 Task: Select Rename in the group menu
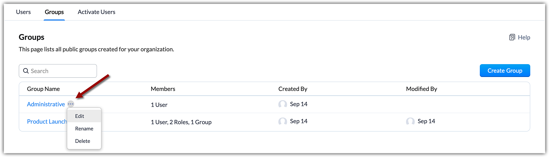click(x=84, y=129)
